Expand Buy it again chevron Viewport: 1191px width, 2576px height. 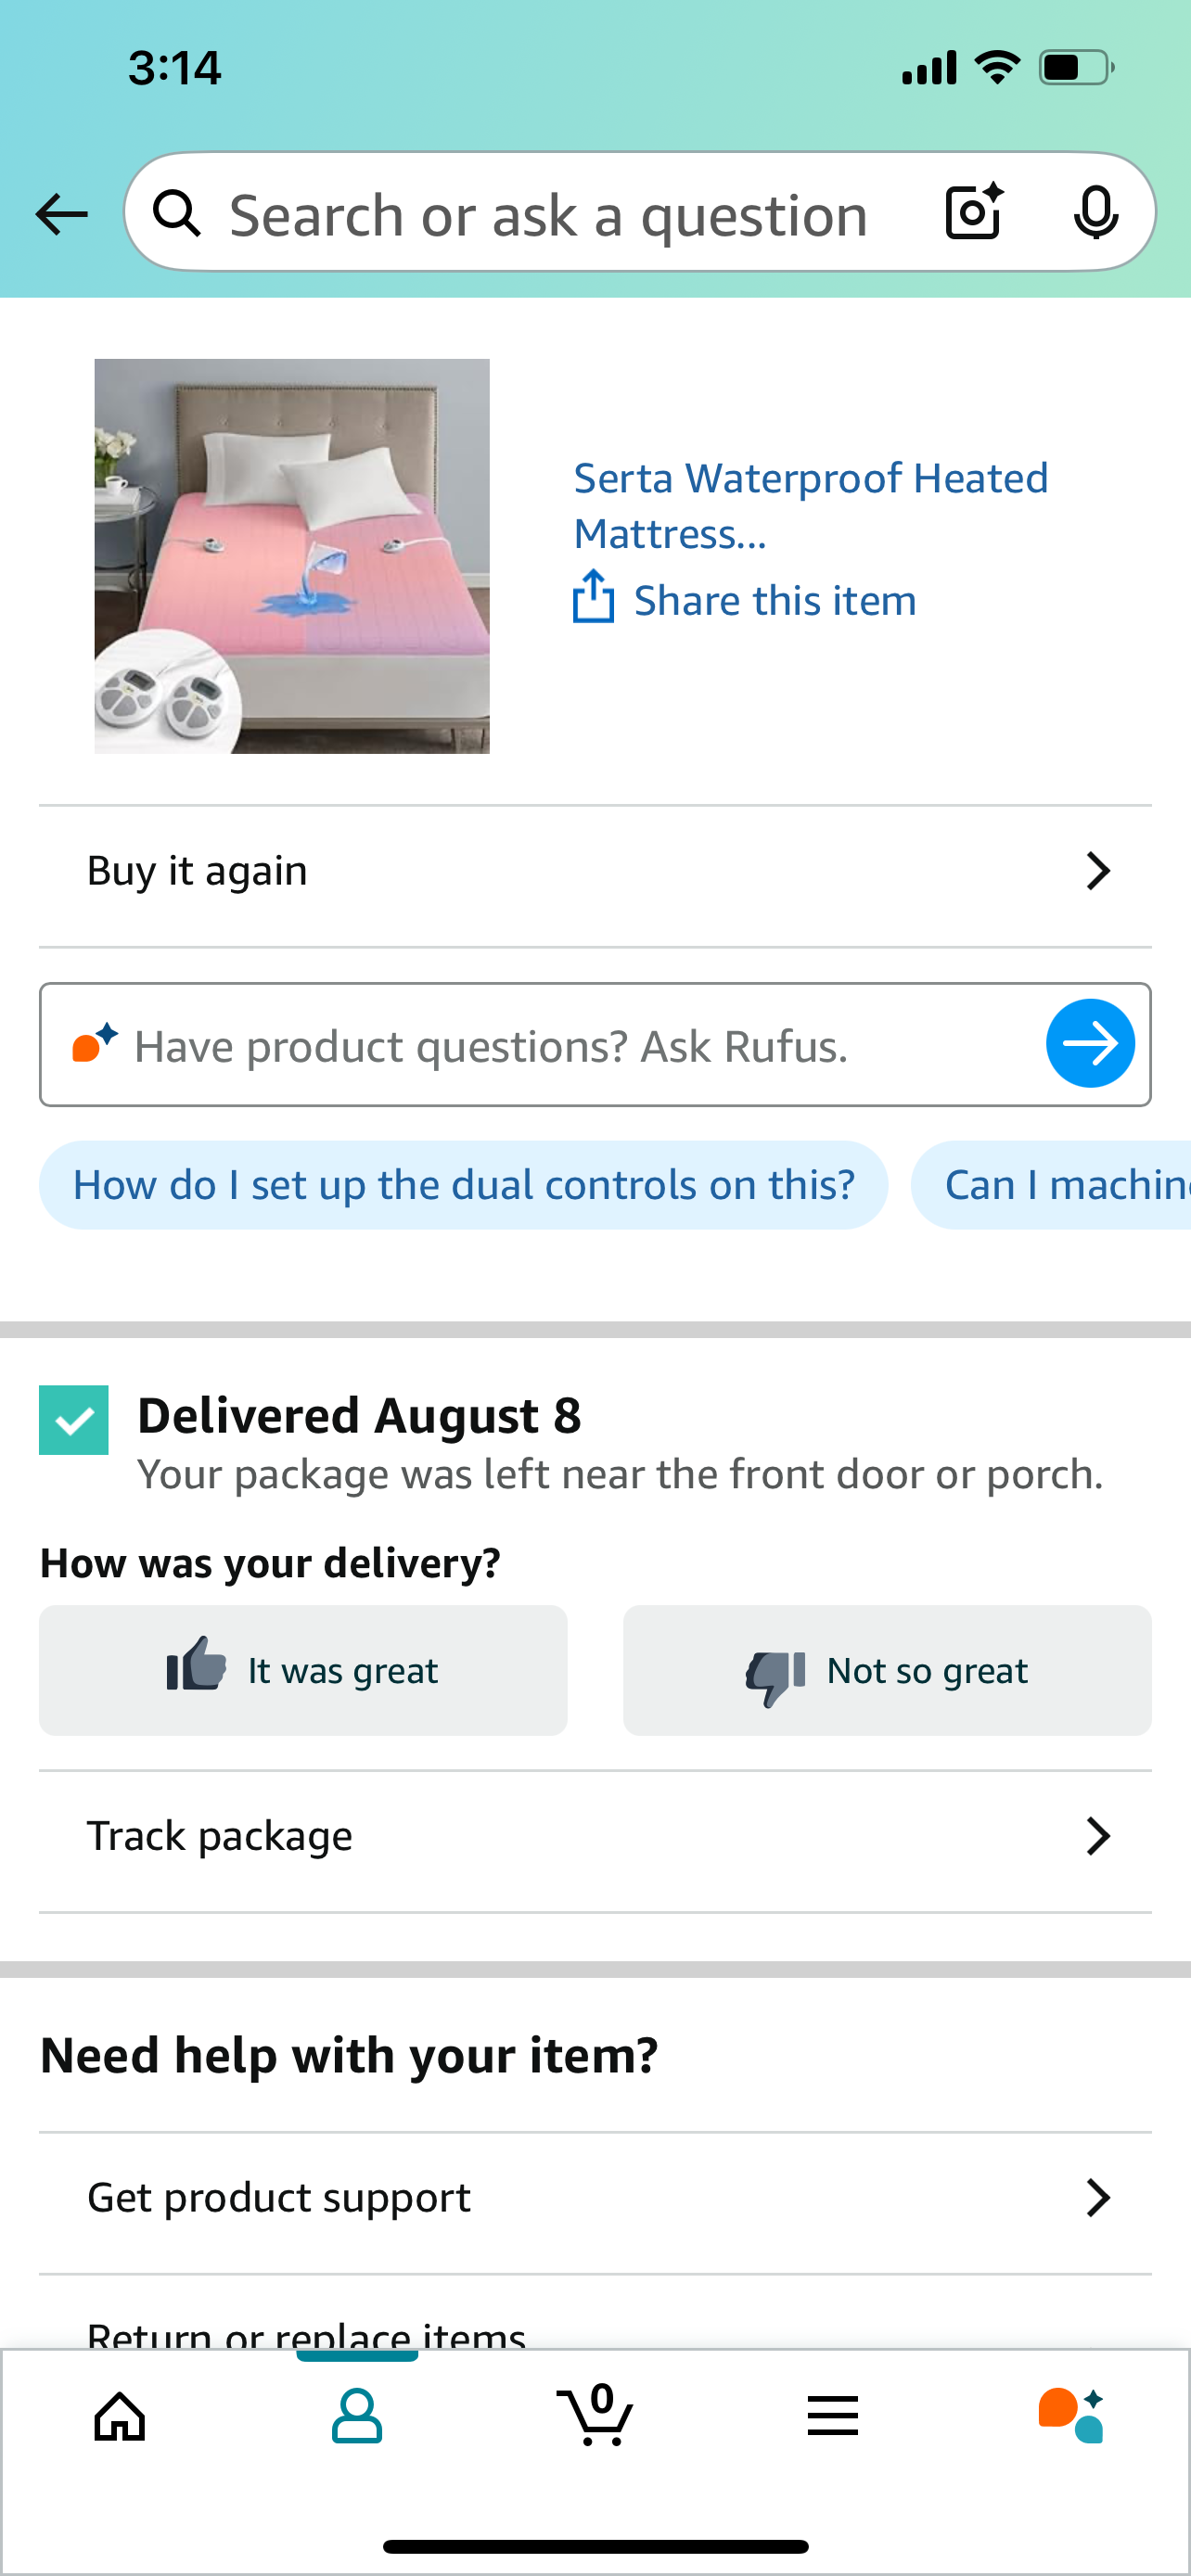(x=1098, y=871)
